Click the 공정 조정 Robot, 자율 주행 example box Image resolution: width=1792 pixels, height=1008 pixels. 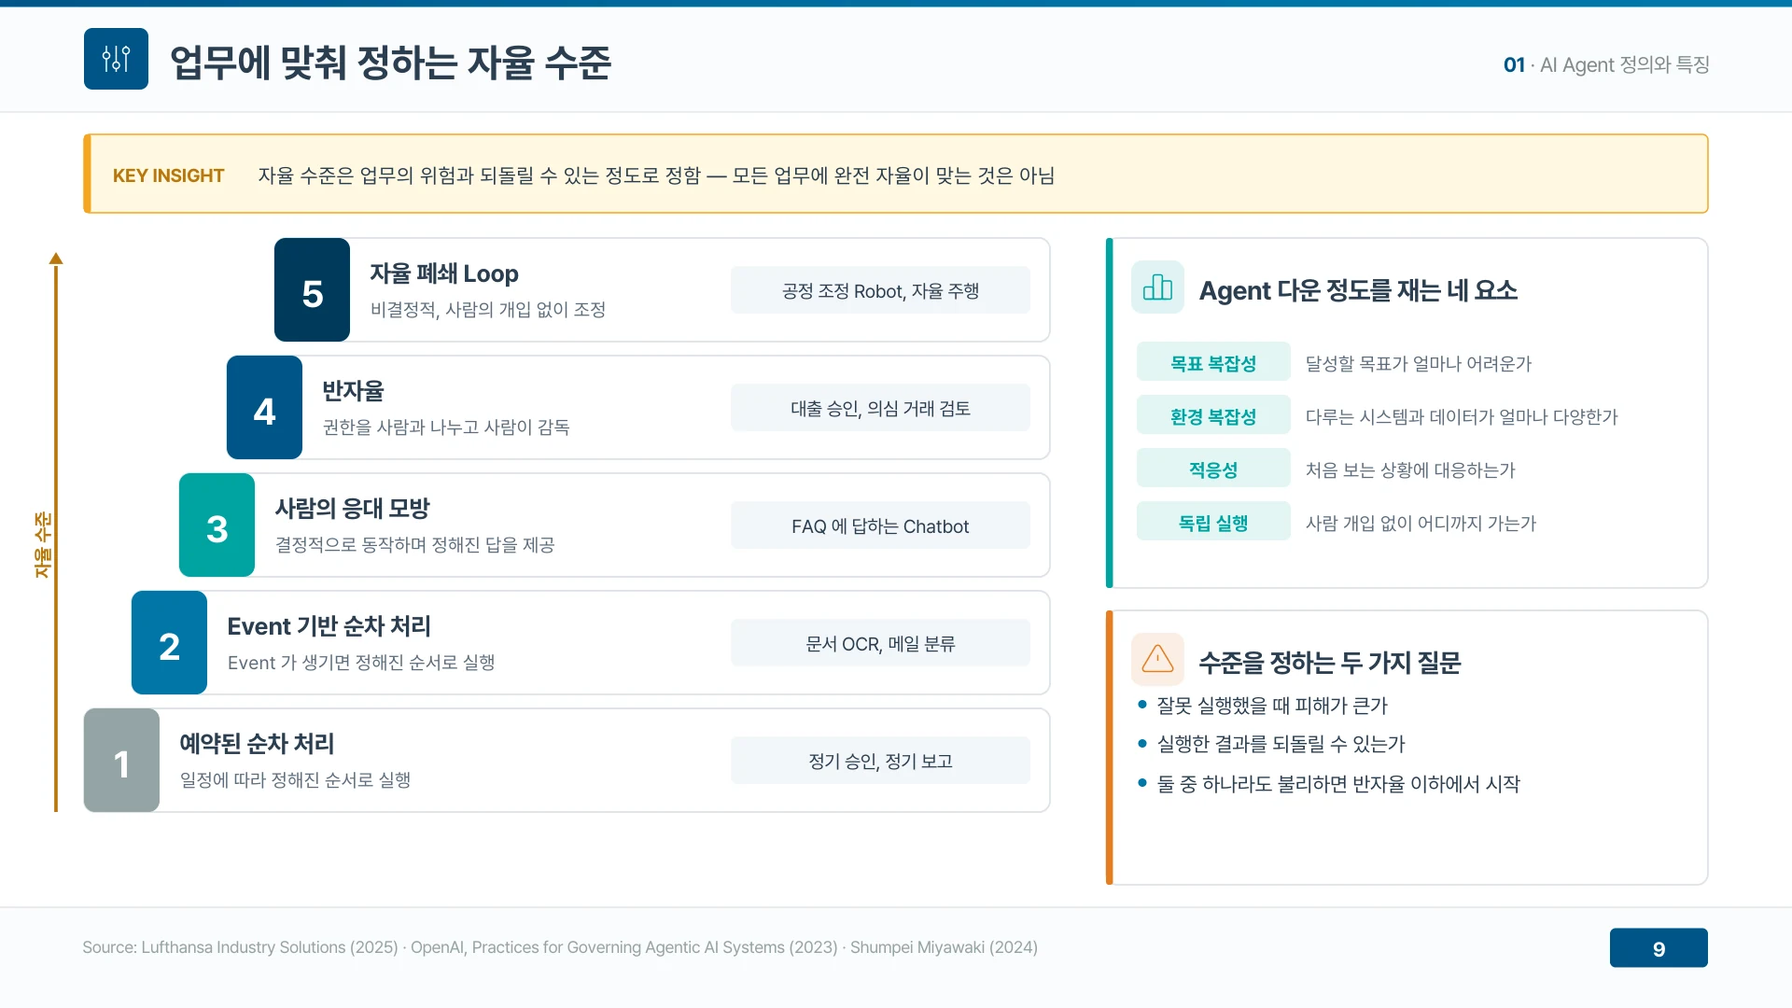click(880, 290)
